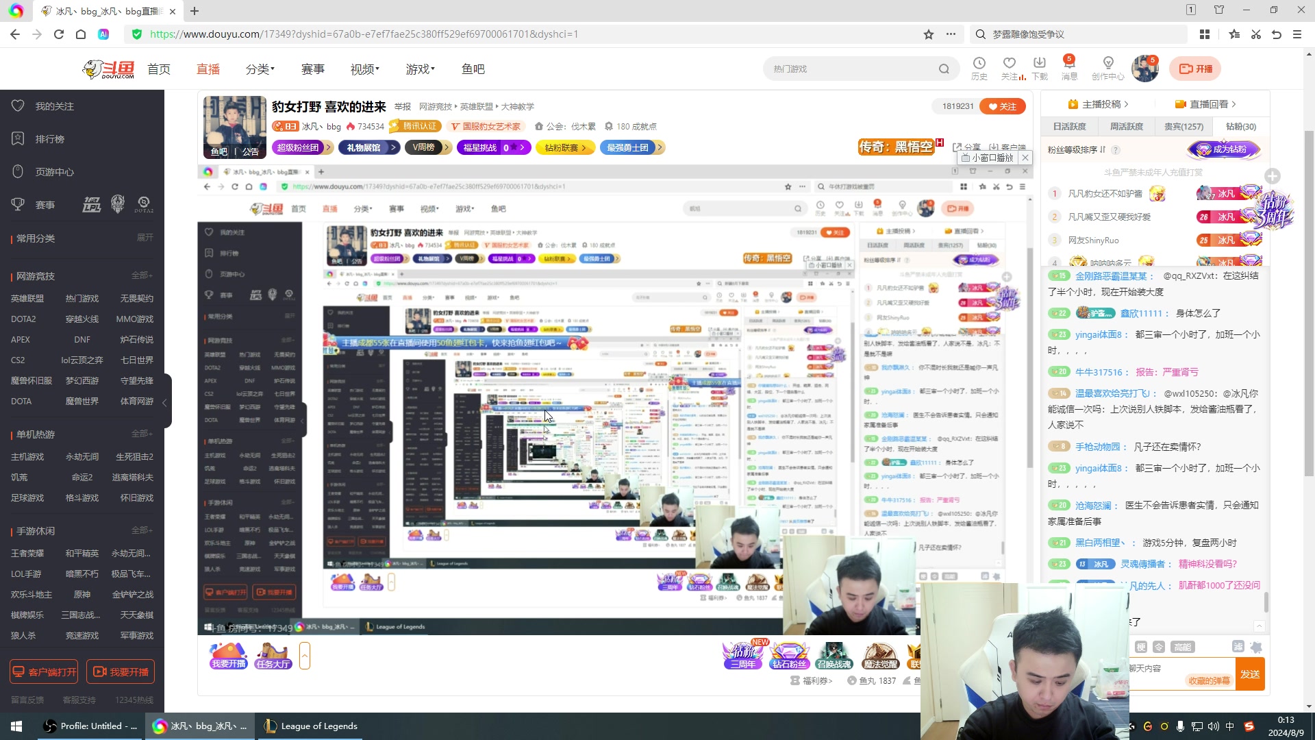This screenshot has height=740, width=1315.
Task: Click the 梗 meme icon above chat input
Action: click(x=1141, y=647)
